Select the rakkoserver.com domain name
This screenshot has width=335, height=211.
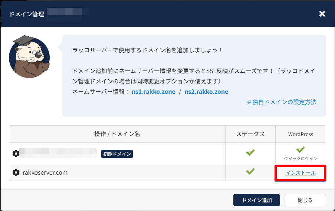click(45, 173)
